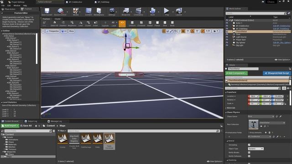292x164 pixels.
Task: Select the ChaosStatue row in World Outliner
Action: point(258,31)
